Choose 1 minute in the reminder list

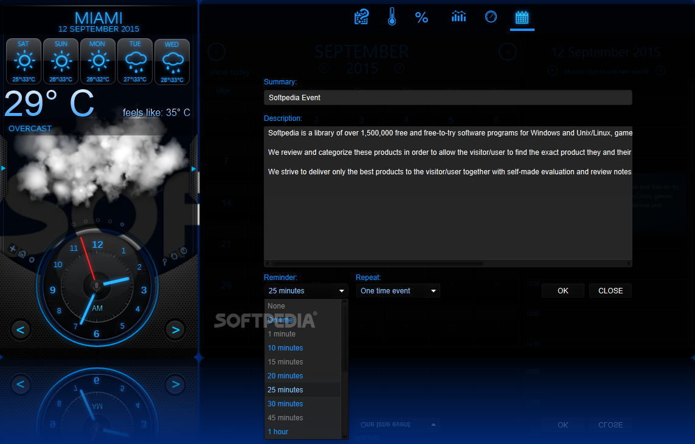[x=303, y=334]
